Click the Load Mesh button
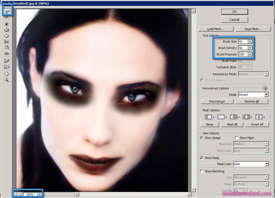Image resolution: width=275 pixels, height=198 pixels. tap(216, 29)
